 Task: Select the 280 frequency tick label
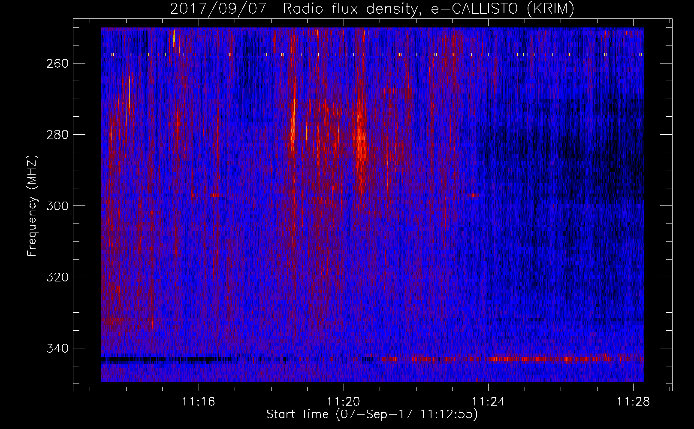coord(57,135)
